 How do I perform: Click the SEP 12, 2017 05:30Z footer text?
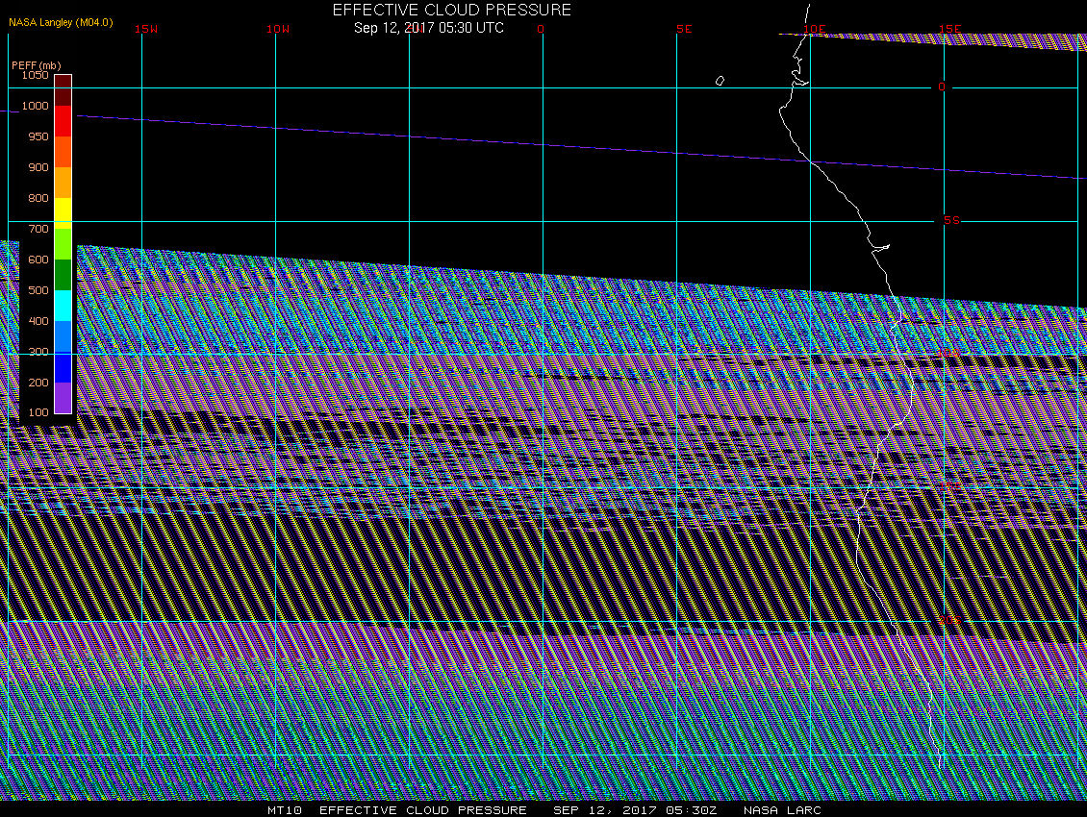635,809
